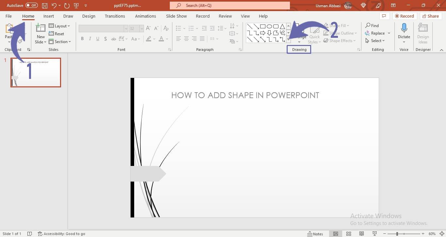The height and width of the screenshot is (237, 446).
Task: Switch to the Animations tab
Action: (146, 16)
